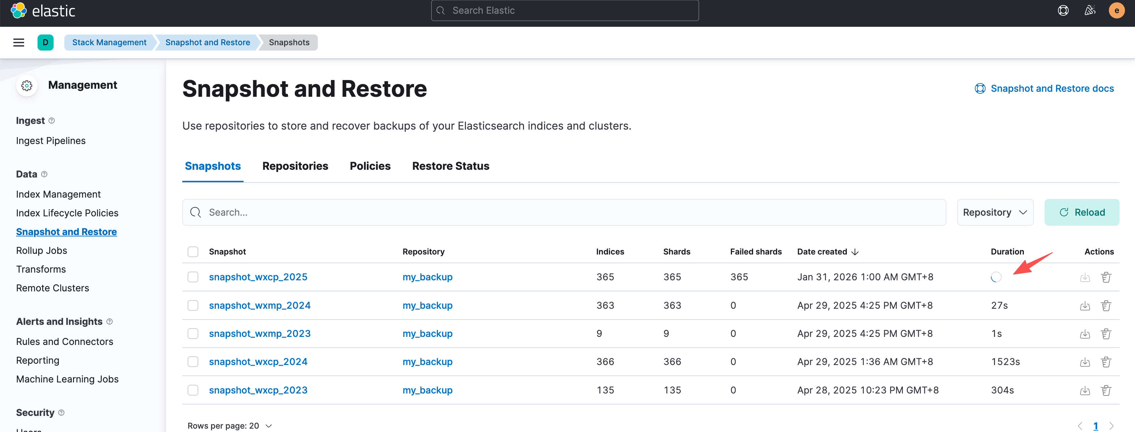Expand the Rows per page selector
This screenshot has width=1135, height=432.
pyautogui.click(x=229, y=425)
